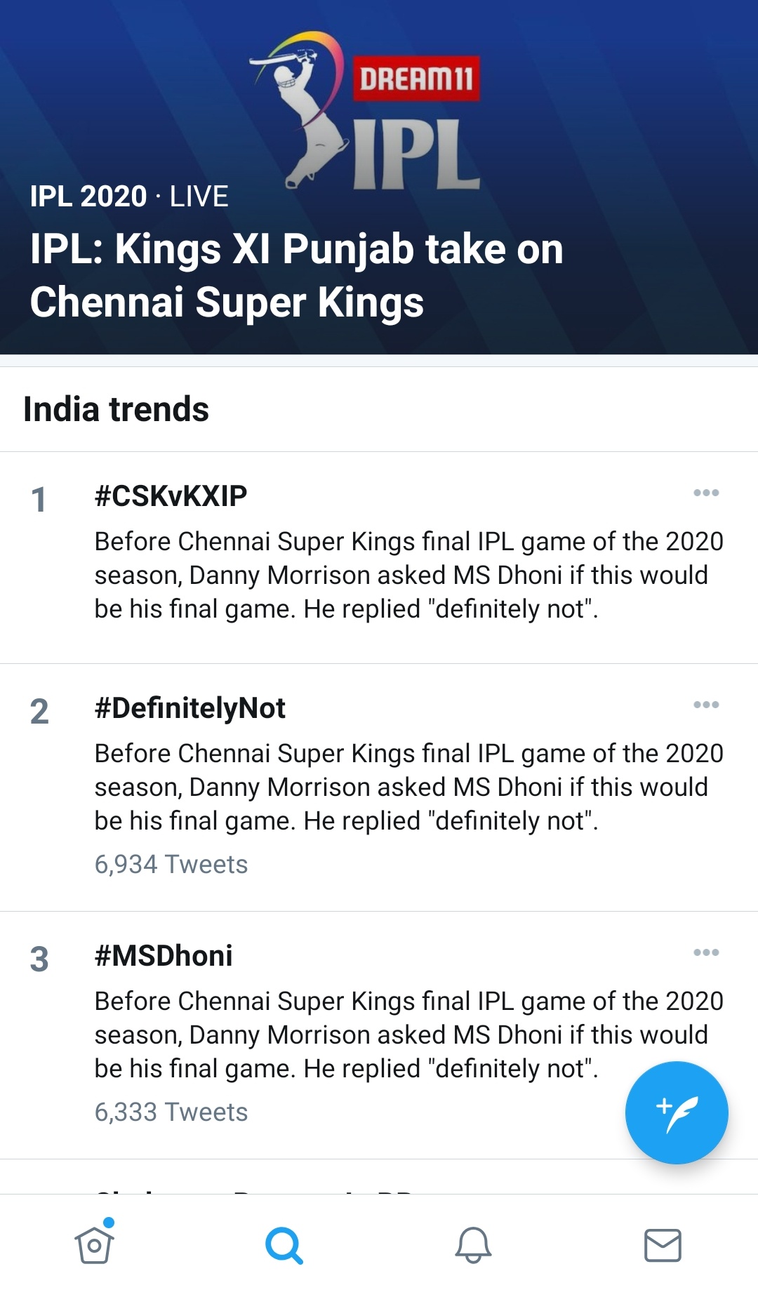Open the Notifications bell icon

point(473,1246)
